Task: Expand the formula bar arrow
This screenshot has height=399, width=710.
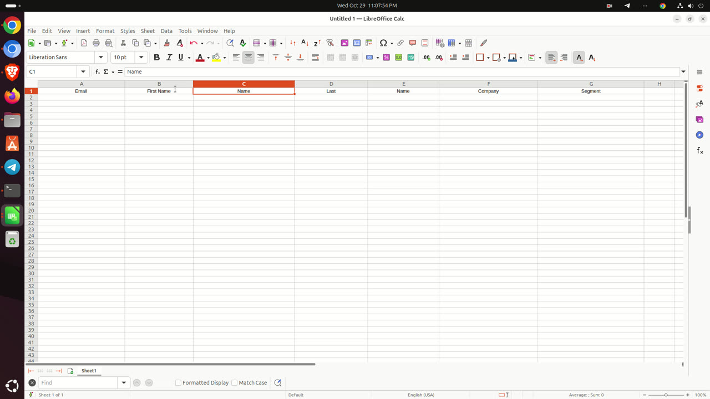Action: [683, 71]
